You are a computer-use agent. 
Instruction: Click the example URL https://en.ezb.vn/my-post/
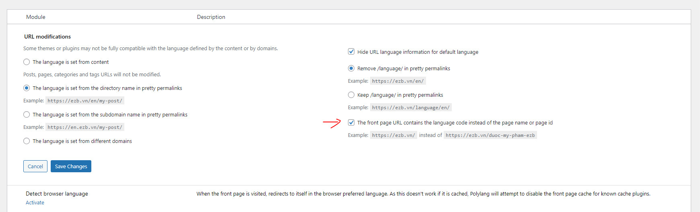85,127
